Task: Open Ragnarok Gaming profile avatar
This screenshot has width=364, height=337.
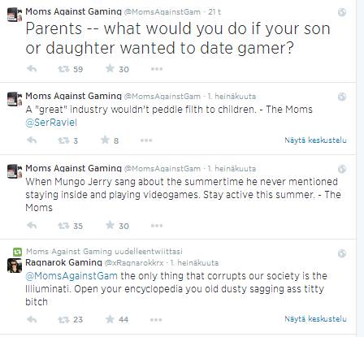Action: coord(15,266)
